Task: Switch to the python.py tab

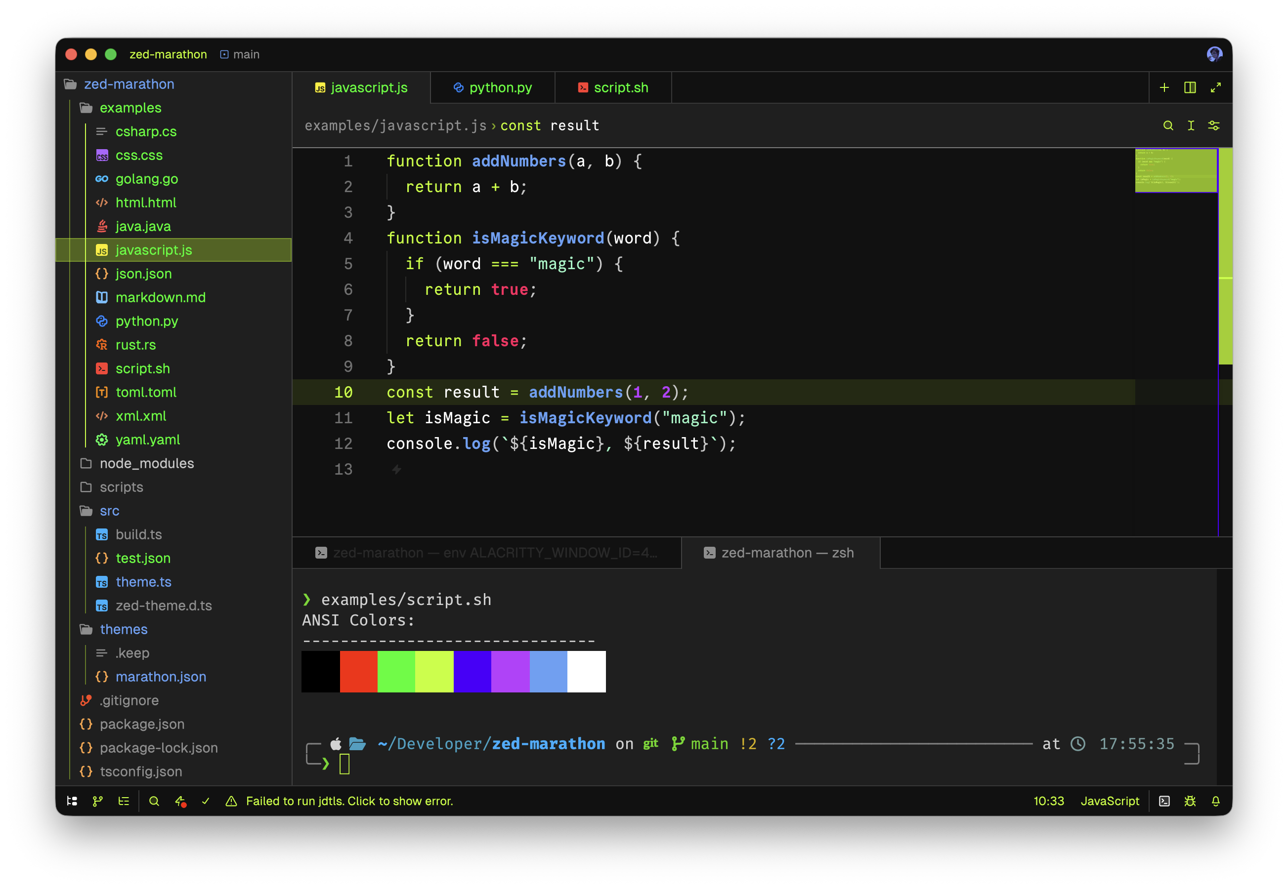Action: [493, 87]
